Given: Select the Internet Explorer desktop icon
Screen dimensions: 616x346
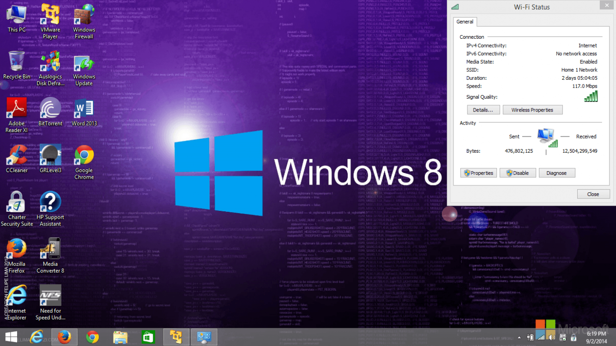Looking at the screenshot, I should 17,303.
